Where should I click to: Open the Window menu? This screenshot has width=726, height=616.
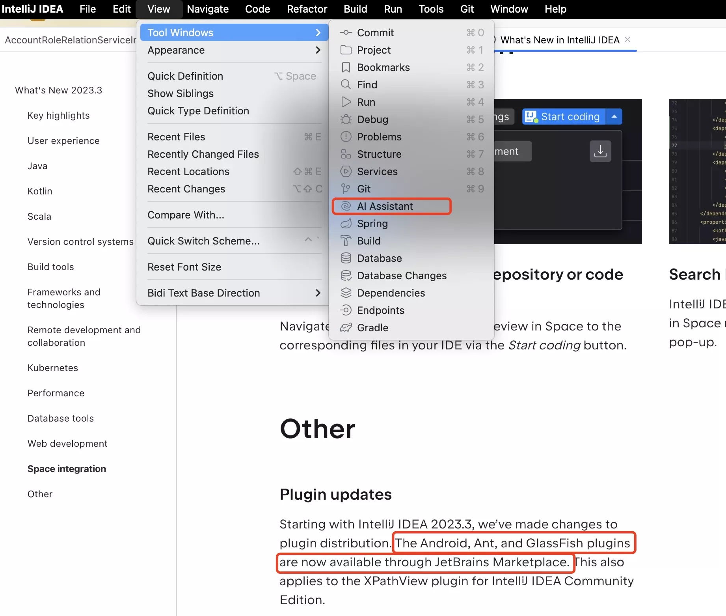[x=509, y=9]
